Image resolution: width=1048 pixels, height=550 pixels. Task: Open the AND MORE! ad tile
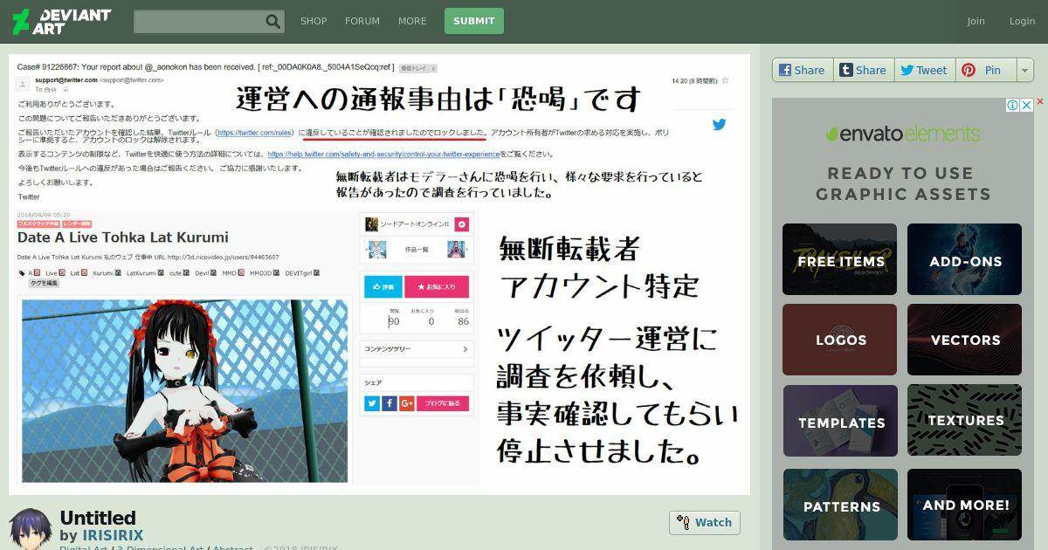(x=964, y=505)
